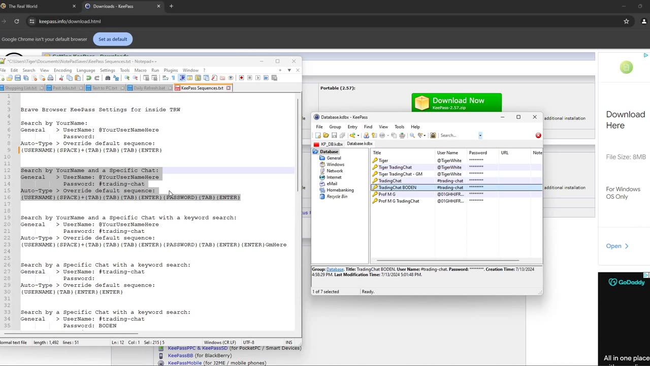Click Copy Password icon in KeePass toolbar

pos(374,135)
